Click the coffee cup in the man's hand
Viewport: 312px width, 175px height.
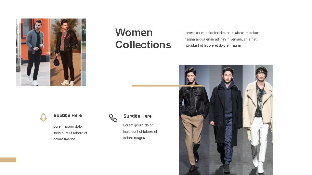click(41, 46)
